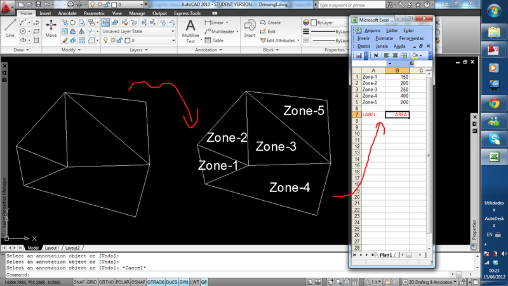The image size is (508, 286).
Task: Toggle OTRACK in status bar
Action: click(156, 282)
